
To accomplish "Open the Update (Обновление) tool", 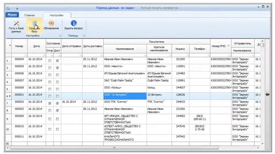I will 51,25.
